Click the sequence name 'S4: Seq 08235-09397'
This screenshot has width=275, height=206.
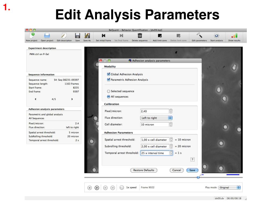(x=66, y=80)
